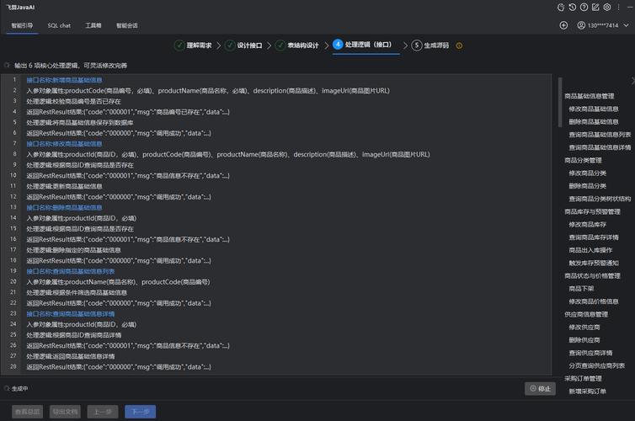
Task: Select 查询商品分类树状结构 in the outline
Action: click(600, 199)
